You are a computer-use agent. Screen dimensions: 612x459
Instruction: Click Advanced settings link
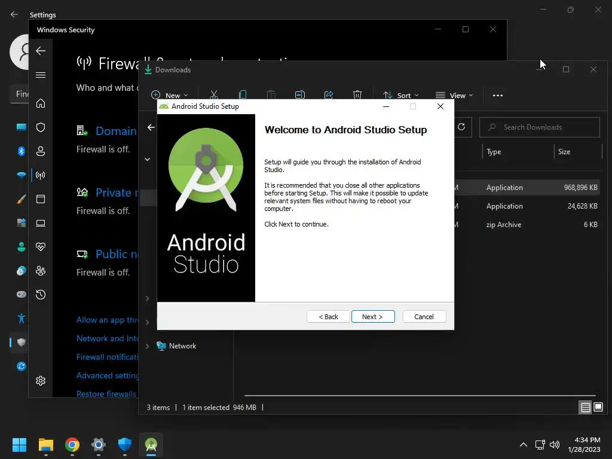tap(108, 375)
